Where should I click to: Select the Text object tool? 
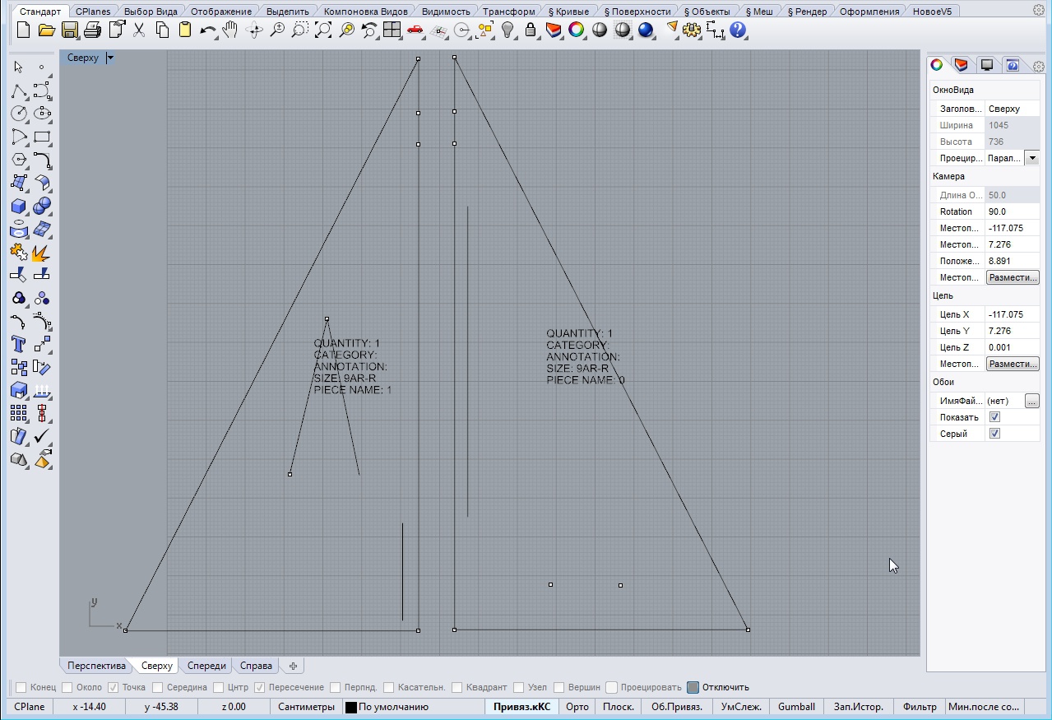[19, 344]
